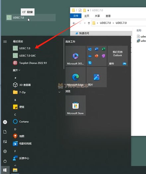Viewport: 146px width, 174px height.
Task: Open the user account icon in Start sidebar
Action: (x=5, y=122)
